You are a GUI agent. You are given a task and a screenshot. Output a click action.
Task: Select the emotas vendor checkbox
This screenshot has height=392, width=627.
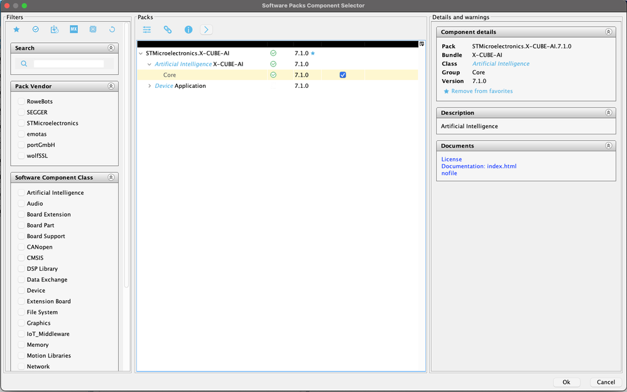pos(21,134)
